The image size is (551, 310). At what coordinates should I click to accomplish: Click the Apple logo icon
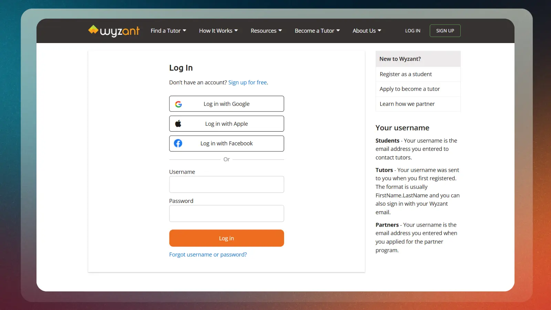(x=178, y=124)
